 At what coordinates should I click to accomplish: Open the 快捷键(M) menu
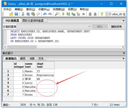click(59, 9)
